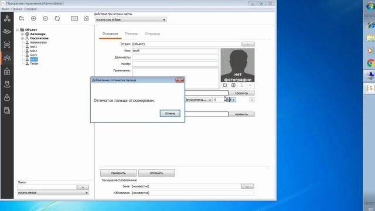Click the XLS export toolbar icon
The image size is (375, 211).
coord(74,18)
